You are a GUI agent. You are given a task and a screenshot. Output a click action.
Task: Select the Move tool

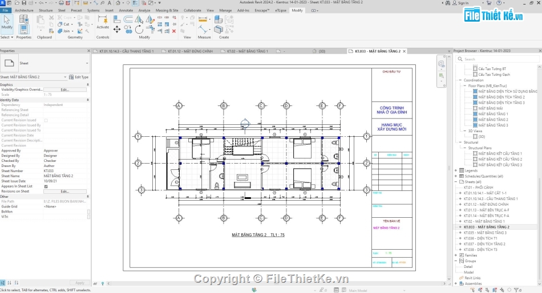(x=117, y=30)
